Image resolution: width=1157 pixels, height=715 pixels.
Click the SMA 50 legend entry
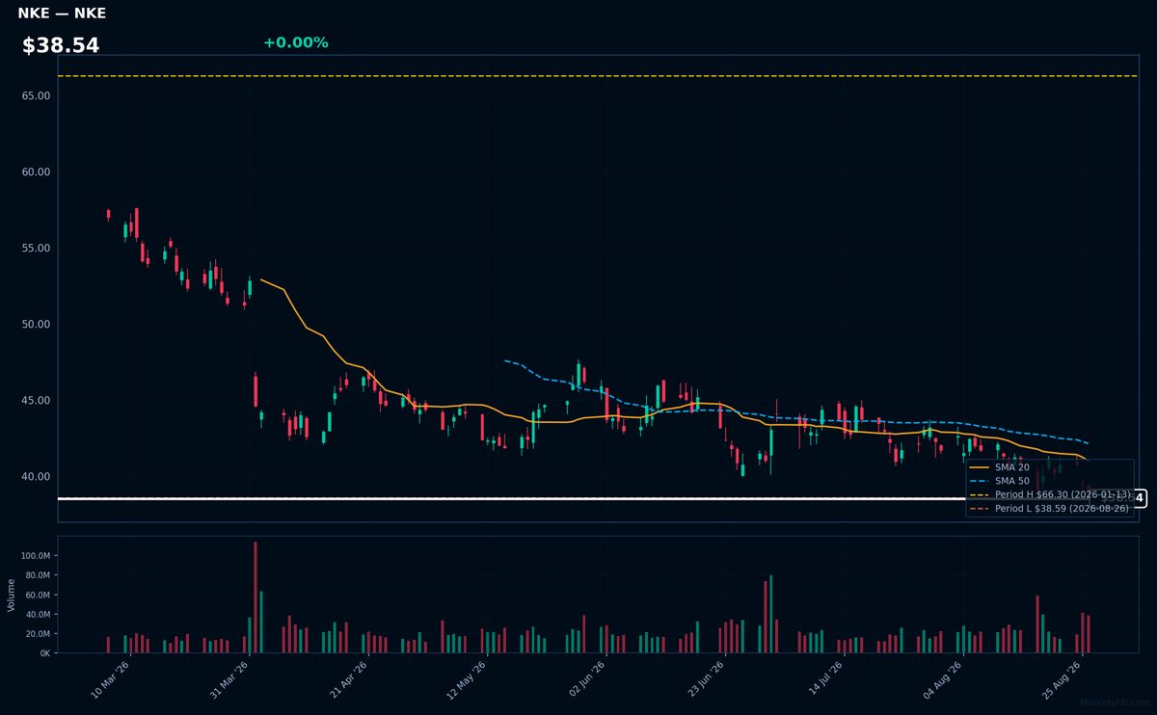click(x=998, y=481)
